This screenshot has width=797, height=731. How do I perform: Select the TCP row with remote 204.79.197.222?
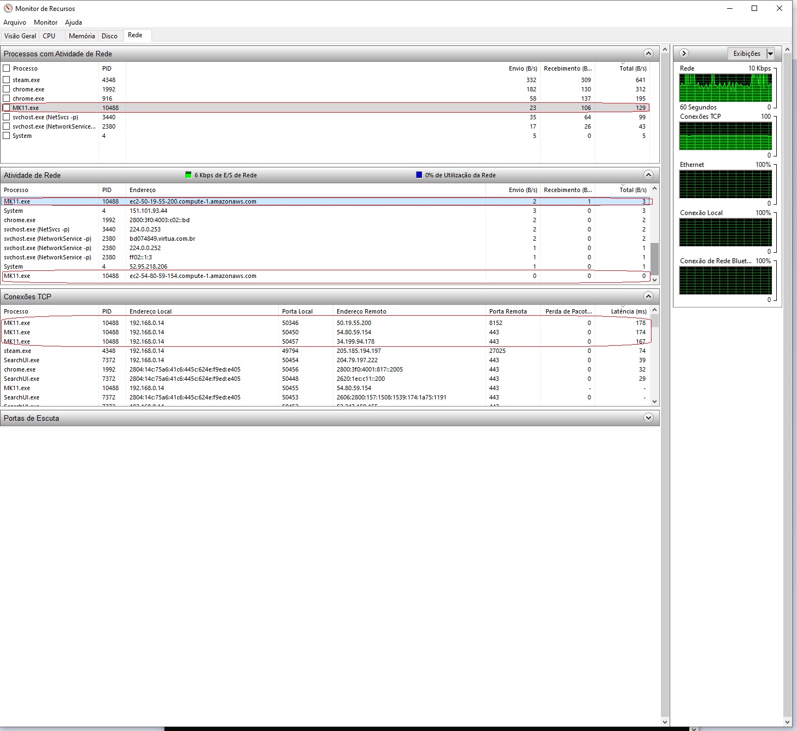tap(326, 360)
